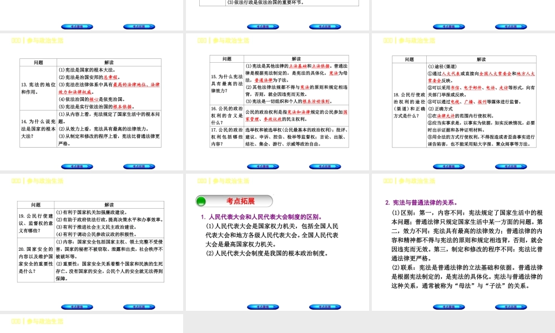Image resolution: width=555 pixels, height=333 pixels.
Task: Click question cell 17. 公民的政治权利包括哪些内容
Action: tap(227, 137)
